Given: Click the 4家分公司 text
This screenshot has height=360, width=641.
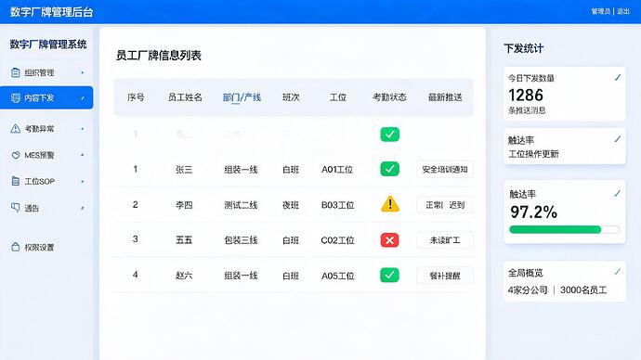Looking at the screenshot, I should 528,290.
